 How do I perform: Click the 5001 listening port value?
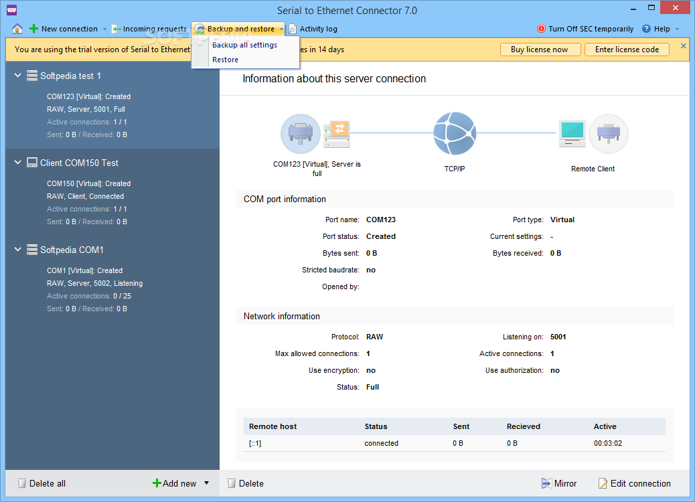pyautogui.click(x=558, y=337)
